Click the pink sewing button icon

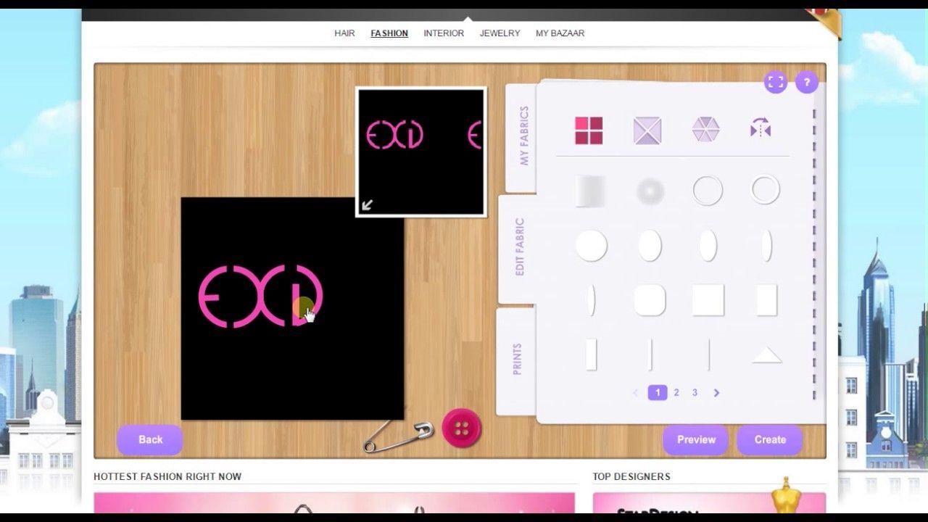tap(462, 428)
